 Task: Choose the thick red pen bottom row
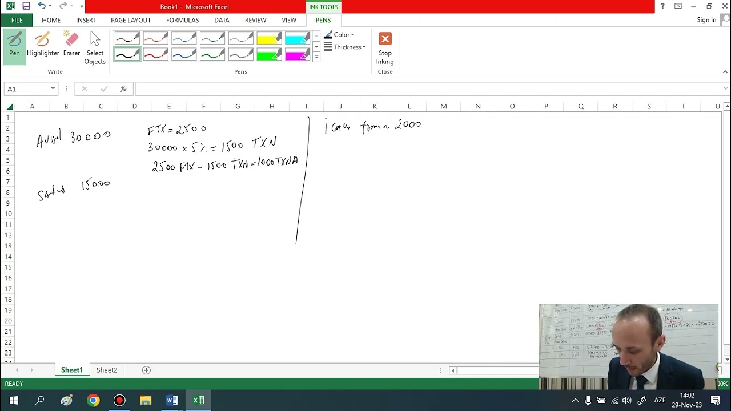point(155,54)
